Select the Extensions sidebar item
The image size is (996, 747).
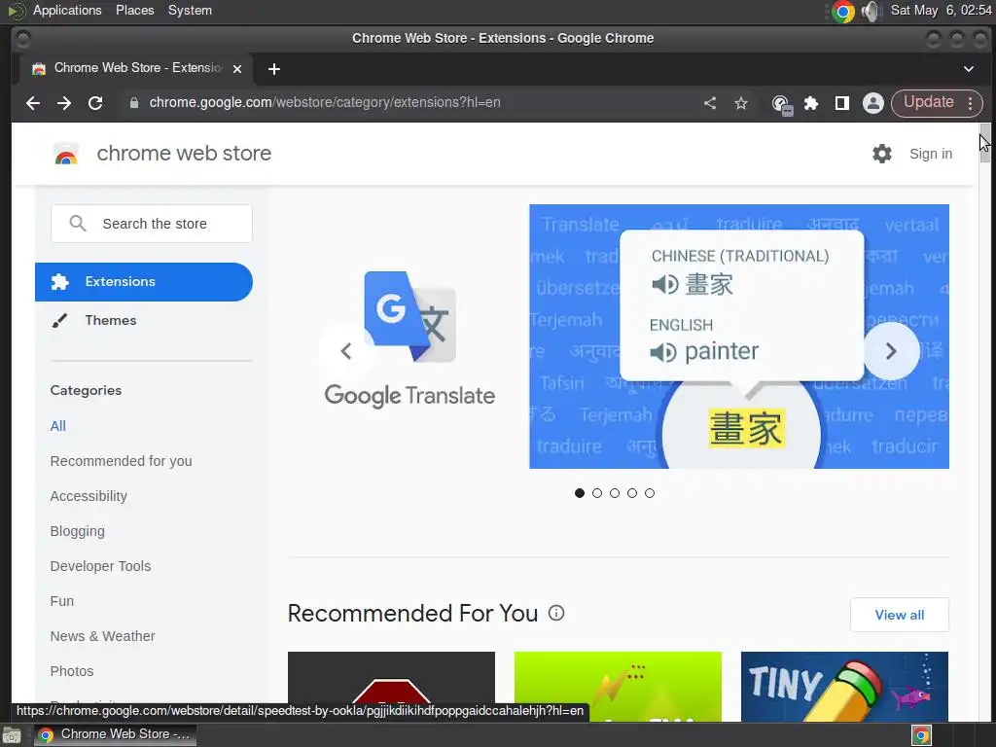(x=144, y=281)
